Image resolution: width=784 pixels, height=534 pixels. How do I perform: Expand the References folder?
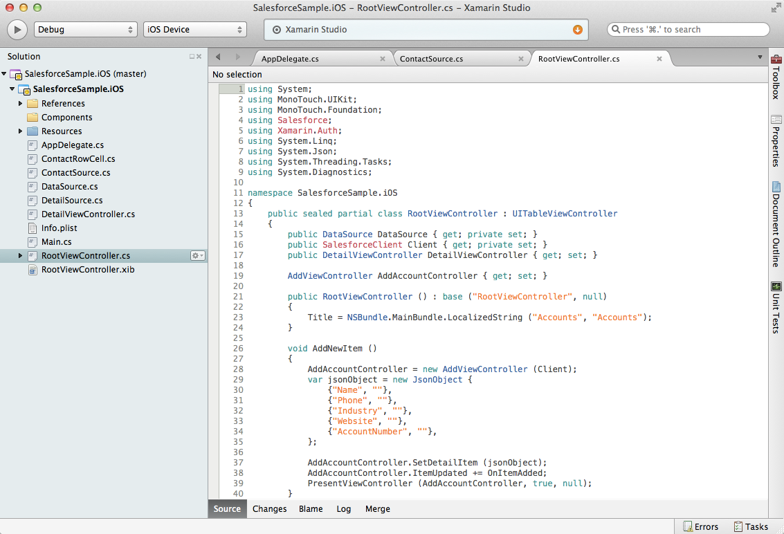[21, 104]
